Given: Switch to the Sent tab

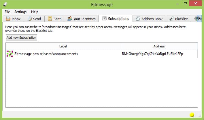Looking at the screenshot, I should click(54, 19).
